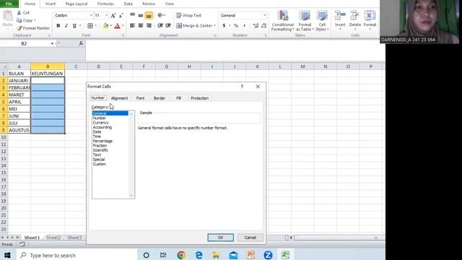Open Task View on the taskbar
Viewport: 462px width, 260px height.
pos(163,255)
